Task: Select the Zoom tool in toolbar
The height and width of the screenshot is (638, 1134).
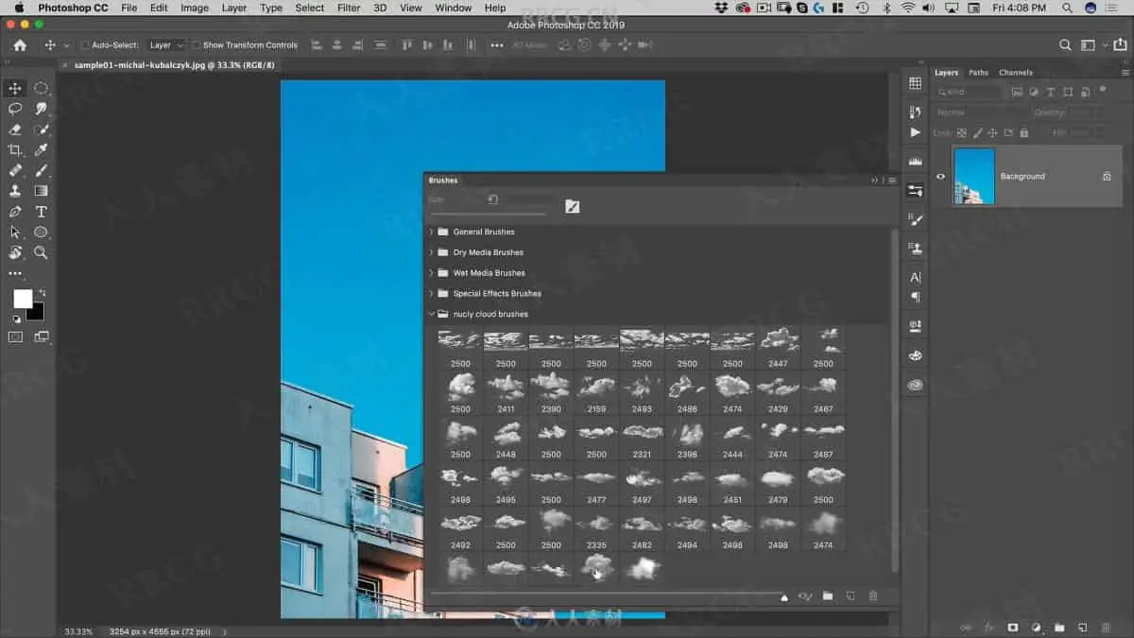Action: [x=41, y=252]
